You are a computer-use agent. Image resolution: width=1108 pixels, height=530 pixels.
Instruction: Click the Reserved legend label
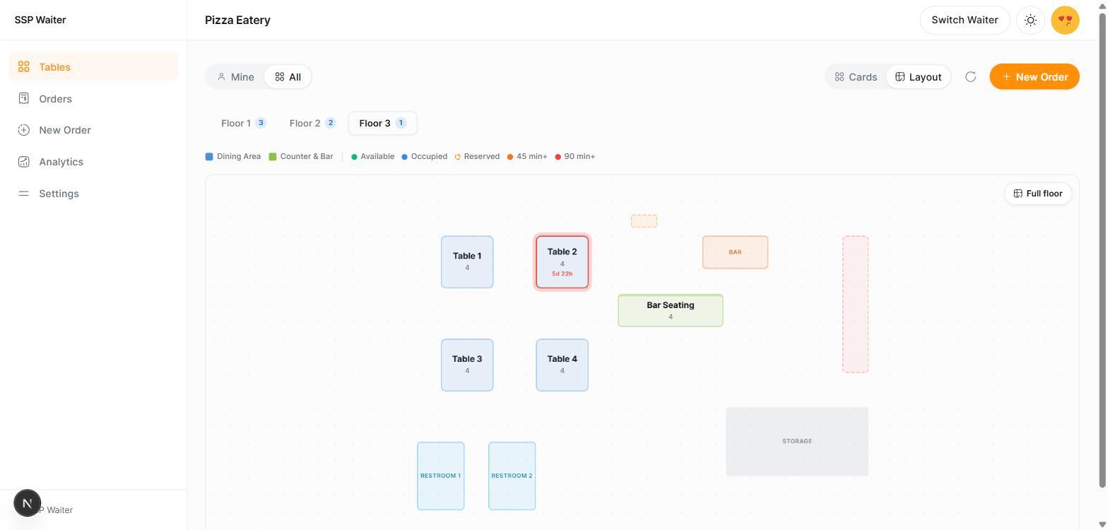[482, 157]
